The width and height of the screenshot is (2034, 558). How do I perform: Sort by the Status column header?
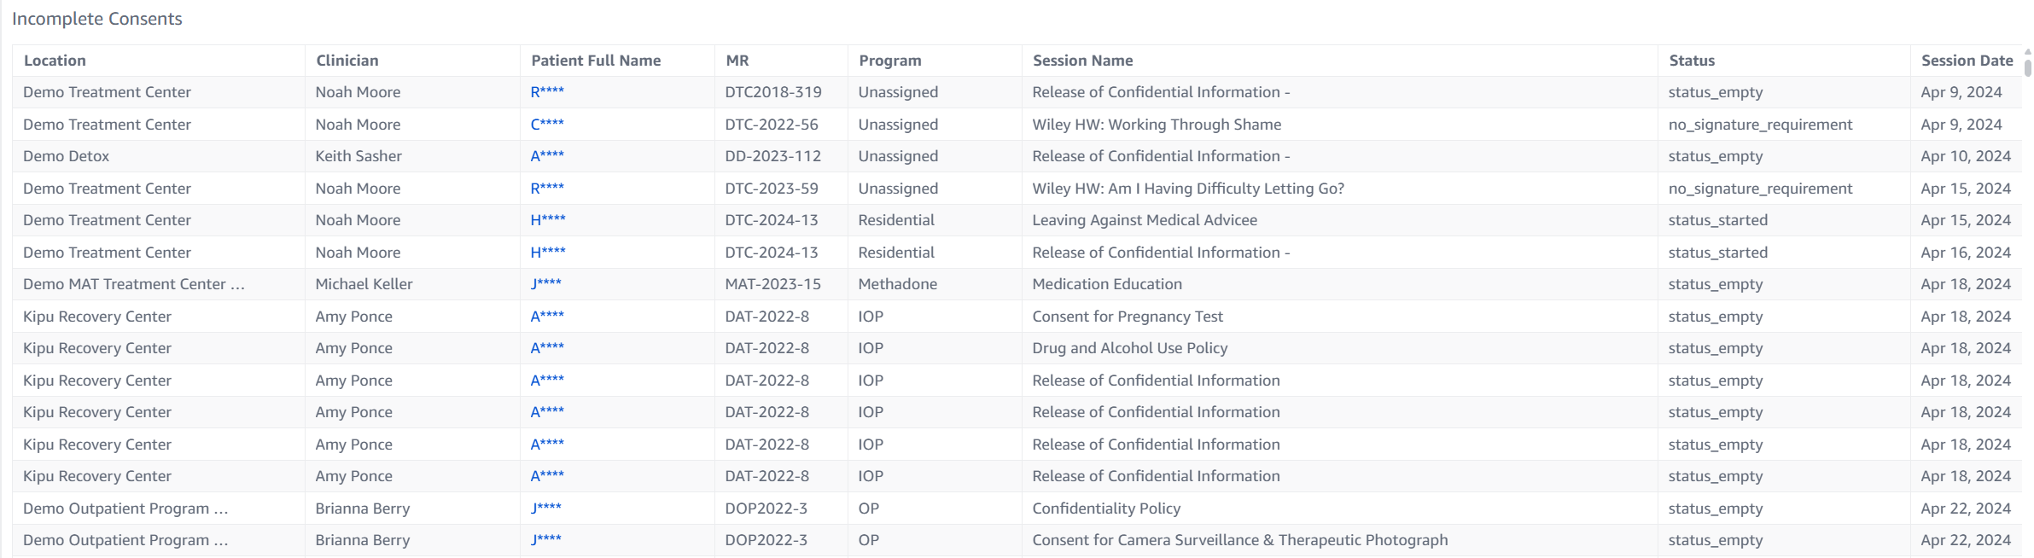(x=1692, y=61)
